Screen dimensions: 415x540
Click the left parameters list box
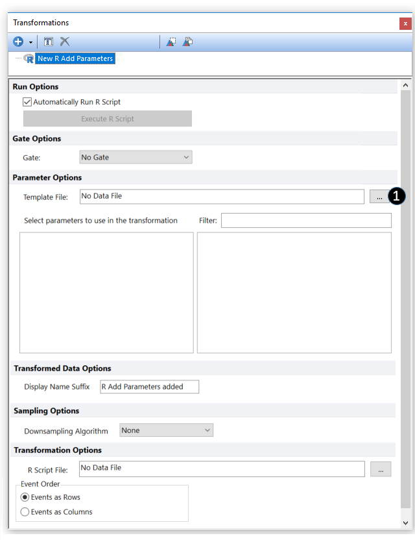(x=107, y=293)
